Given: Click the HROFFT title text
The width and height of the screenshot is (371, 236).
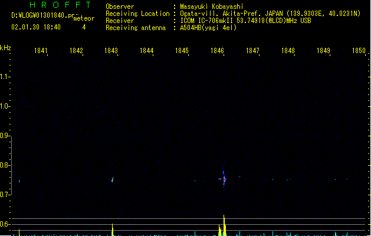Looking at the screenshot, I should 60,5.
